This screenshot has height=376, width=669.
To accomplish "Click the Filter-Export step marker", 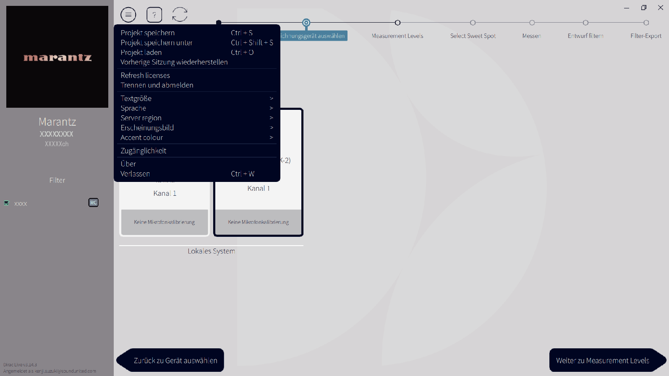I will tap(646, 23).
